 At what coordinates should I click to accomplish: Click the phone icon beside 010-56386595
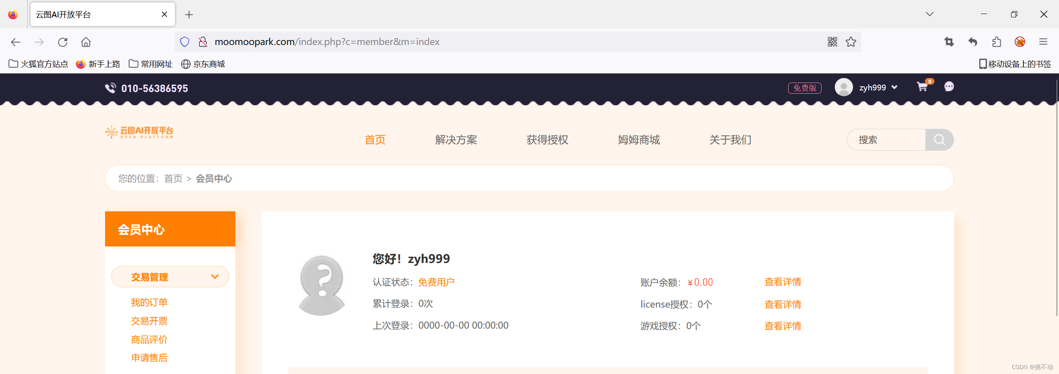point(110,88)
